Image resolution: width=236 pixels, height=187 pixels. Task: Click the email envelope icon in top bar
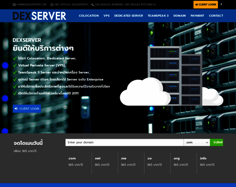tap(14, 5)
